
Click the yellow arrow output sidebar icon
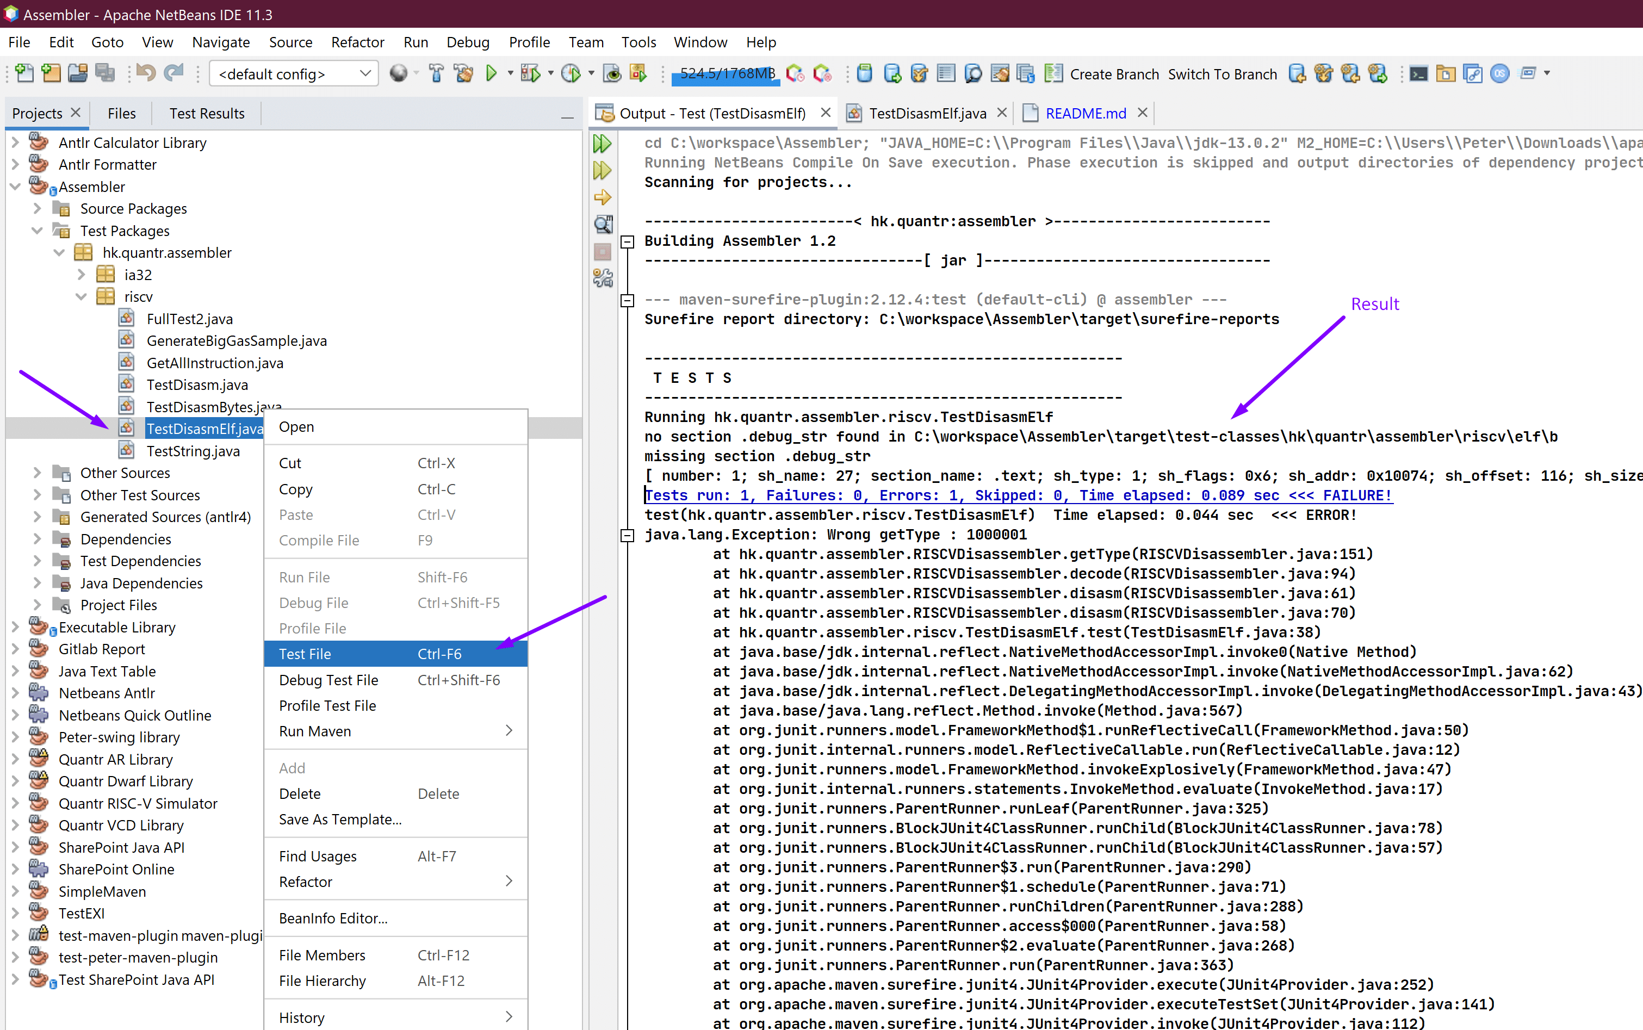(602, 197)
